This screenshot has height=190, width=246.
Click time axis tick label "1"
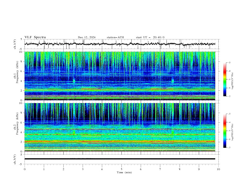coord(44,169)
